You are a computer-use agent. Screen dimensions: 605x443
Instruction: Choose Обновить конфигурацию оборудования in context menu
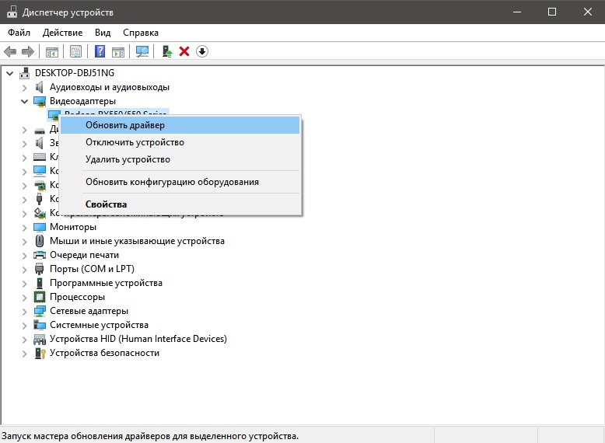click(180, 182)
